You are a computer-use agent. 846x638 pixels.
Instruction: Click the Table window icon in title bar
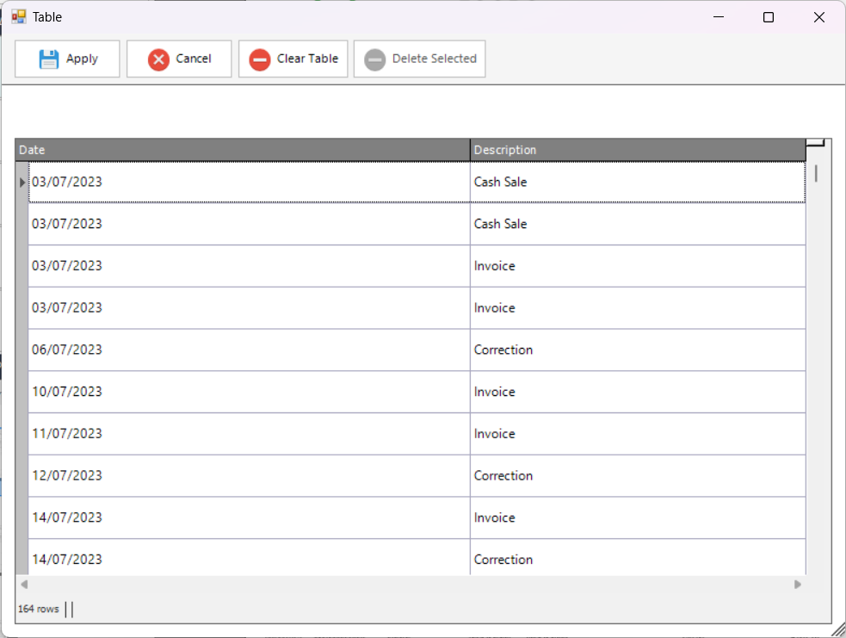(x=19, y=17)
